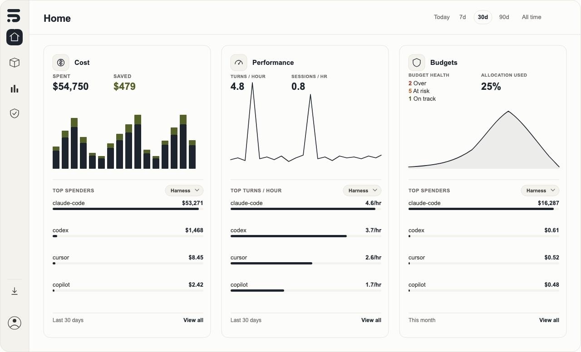Open the cube sidebar icon
The width and height of the screenshot is (581, 352).
pyautogui.click(x=15, y=62)
